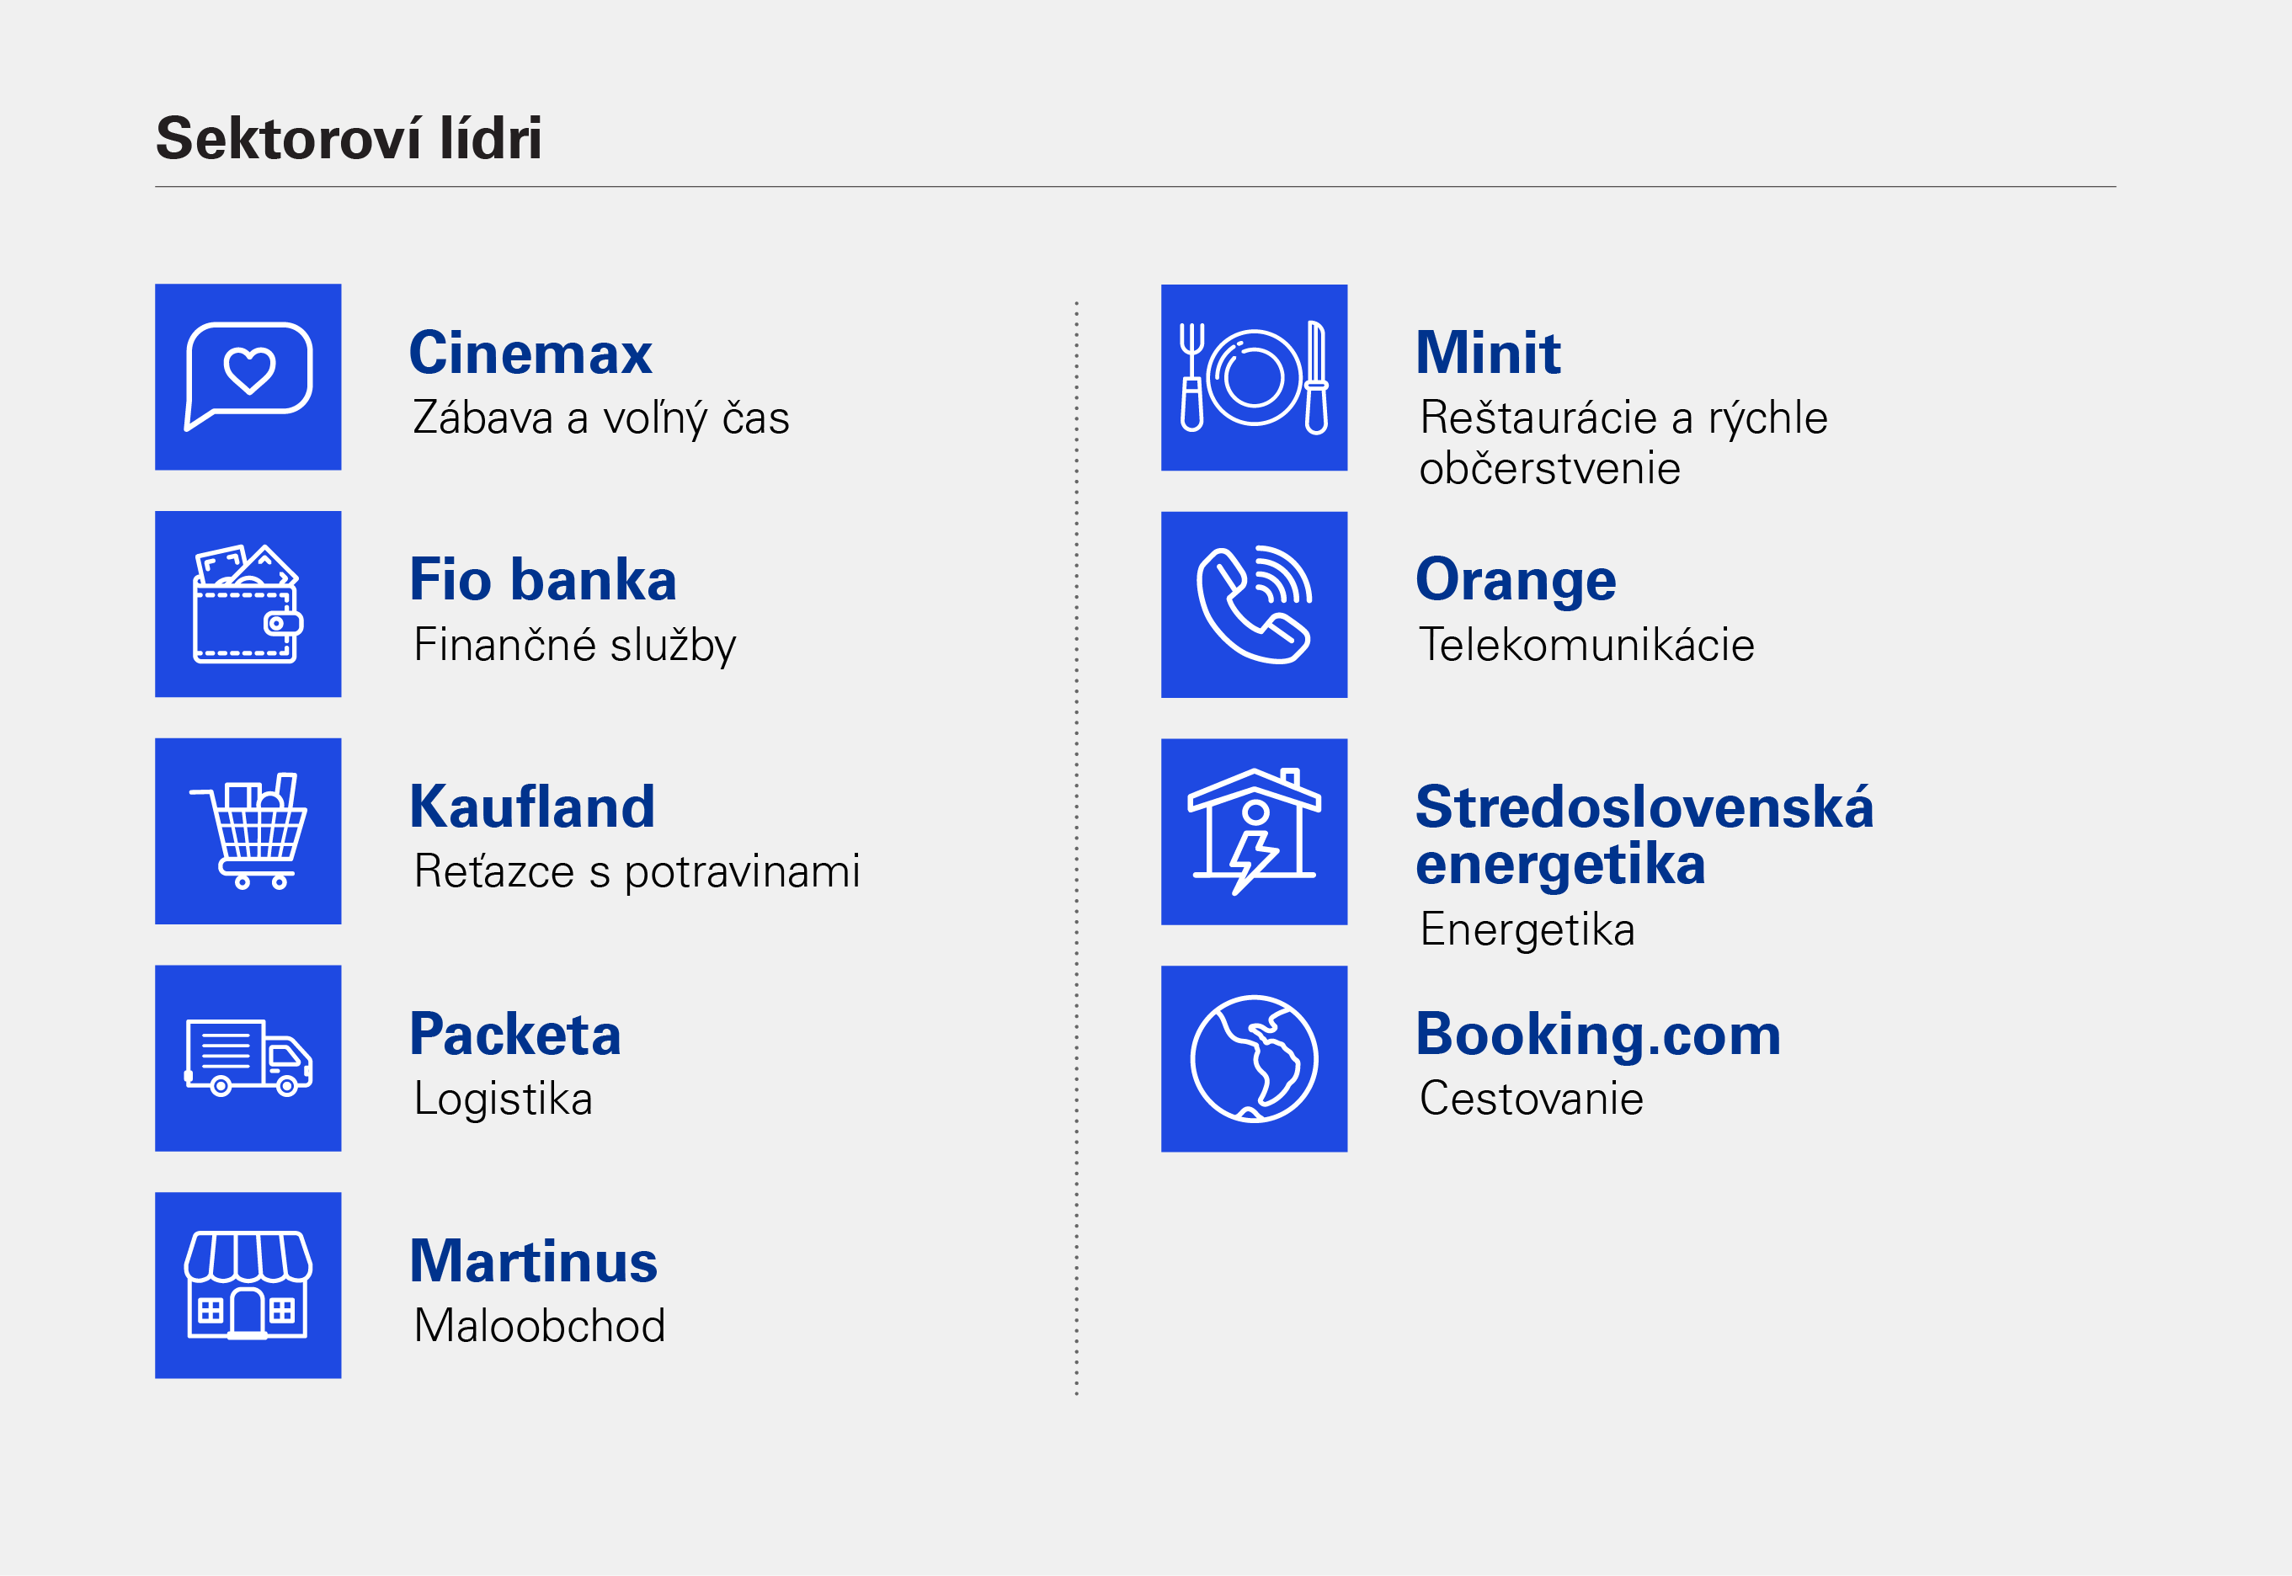Click the ringing phone telecom icon
Image resolution: width=2292 pixels, height=1576 pixels.
point(1254,605)
